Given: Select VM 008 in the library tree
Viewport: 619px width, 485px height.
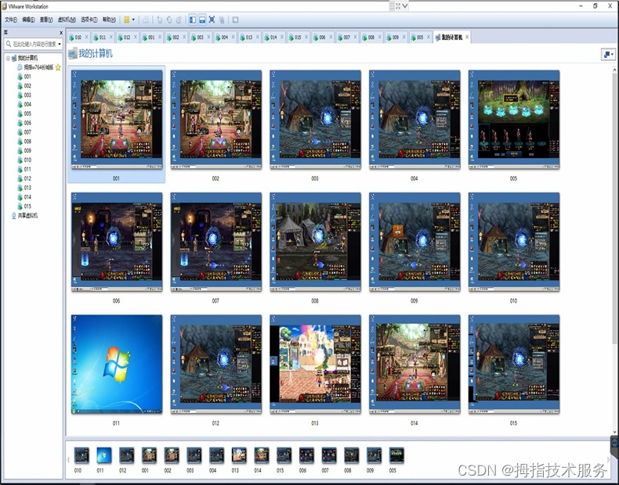Looking at the screenshot, I should click(x=27, y=142).
